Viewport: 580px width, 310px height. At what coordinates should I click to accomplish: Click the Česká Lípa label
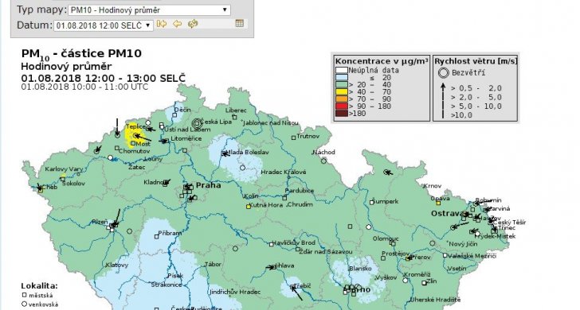tap(216, 122)
